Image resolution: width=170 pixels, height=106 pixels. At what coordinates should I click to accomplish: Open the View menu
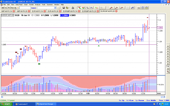point(13,5)
